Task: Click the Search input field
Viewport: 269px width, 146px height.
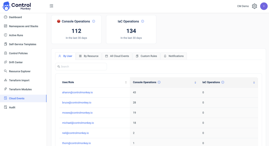Action: tap(81, 67)
